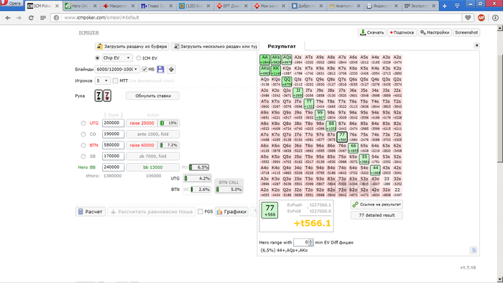This screenshot has width=503, height=283.
Task: Select the QQ cell in the hand grid
Action: coord(287,81)
